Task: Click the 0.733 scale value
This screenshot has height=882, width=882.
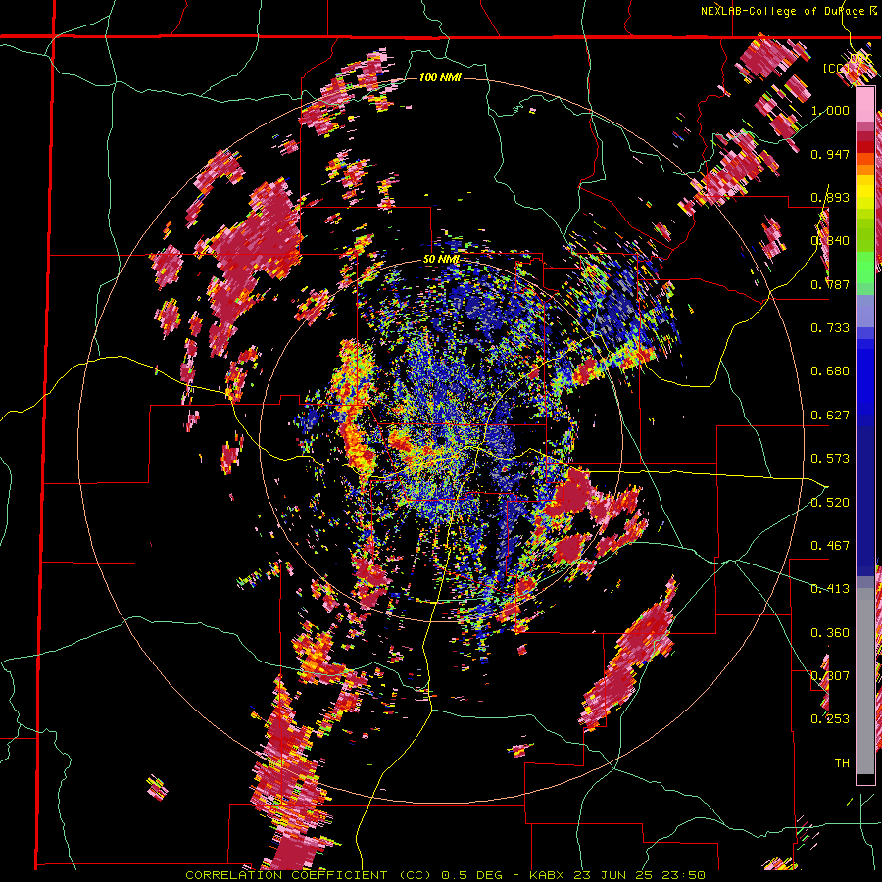Action: click(x=830, y=328)
